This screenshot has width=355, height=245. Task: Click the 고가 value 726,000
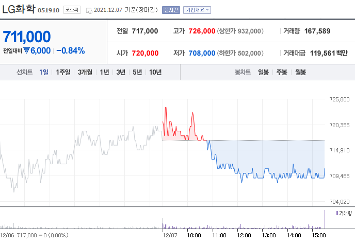click(x=202, y=31)
